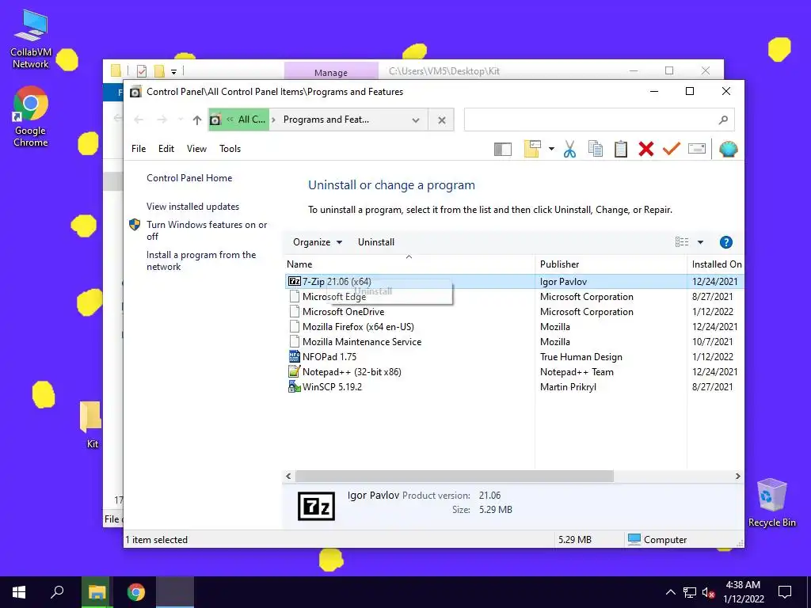Open View installed updates link
Image resolution: width=811 pixels, height=608 pixels.
193,207
